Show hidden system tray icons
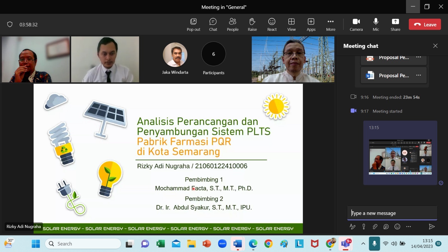The height and width of the screenshot is (252, 448). (363, 244)
